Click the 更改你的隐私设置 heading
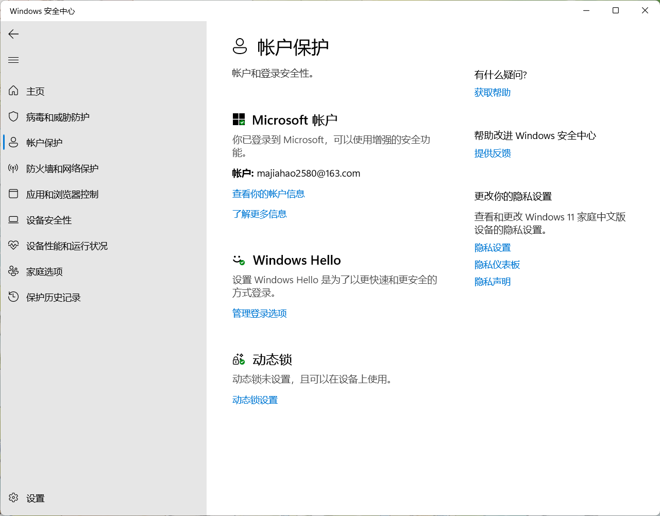This screenshot has width=660, height=516. pyautogui.click(x=513, y=196)
